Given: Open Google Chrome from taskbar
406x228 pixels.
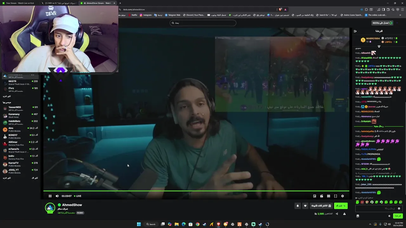Looking at the screenshot, I should point(198,224).
